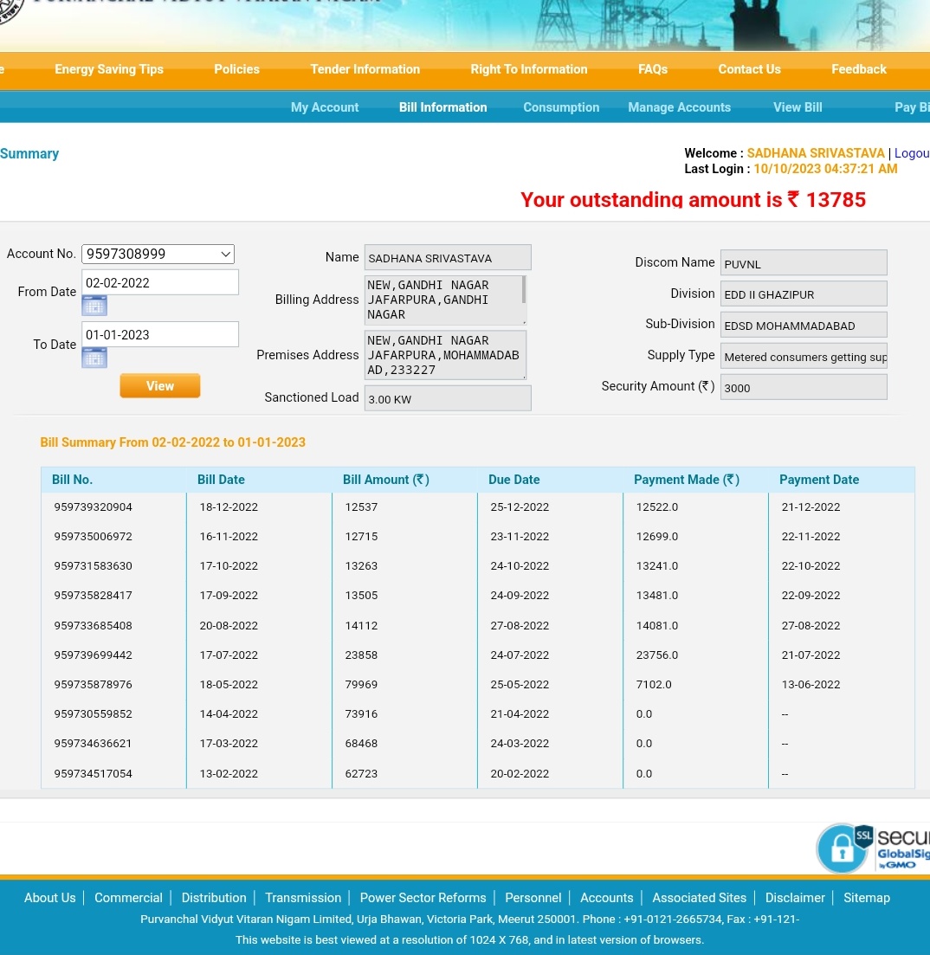Click the Logout link
Viewport: 930px width, 955px height.
(912, 153)
